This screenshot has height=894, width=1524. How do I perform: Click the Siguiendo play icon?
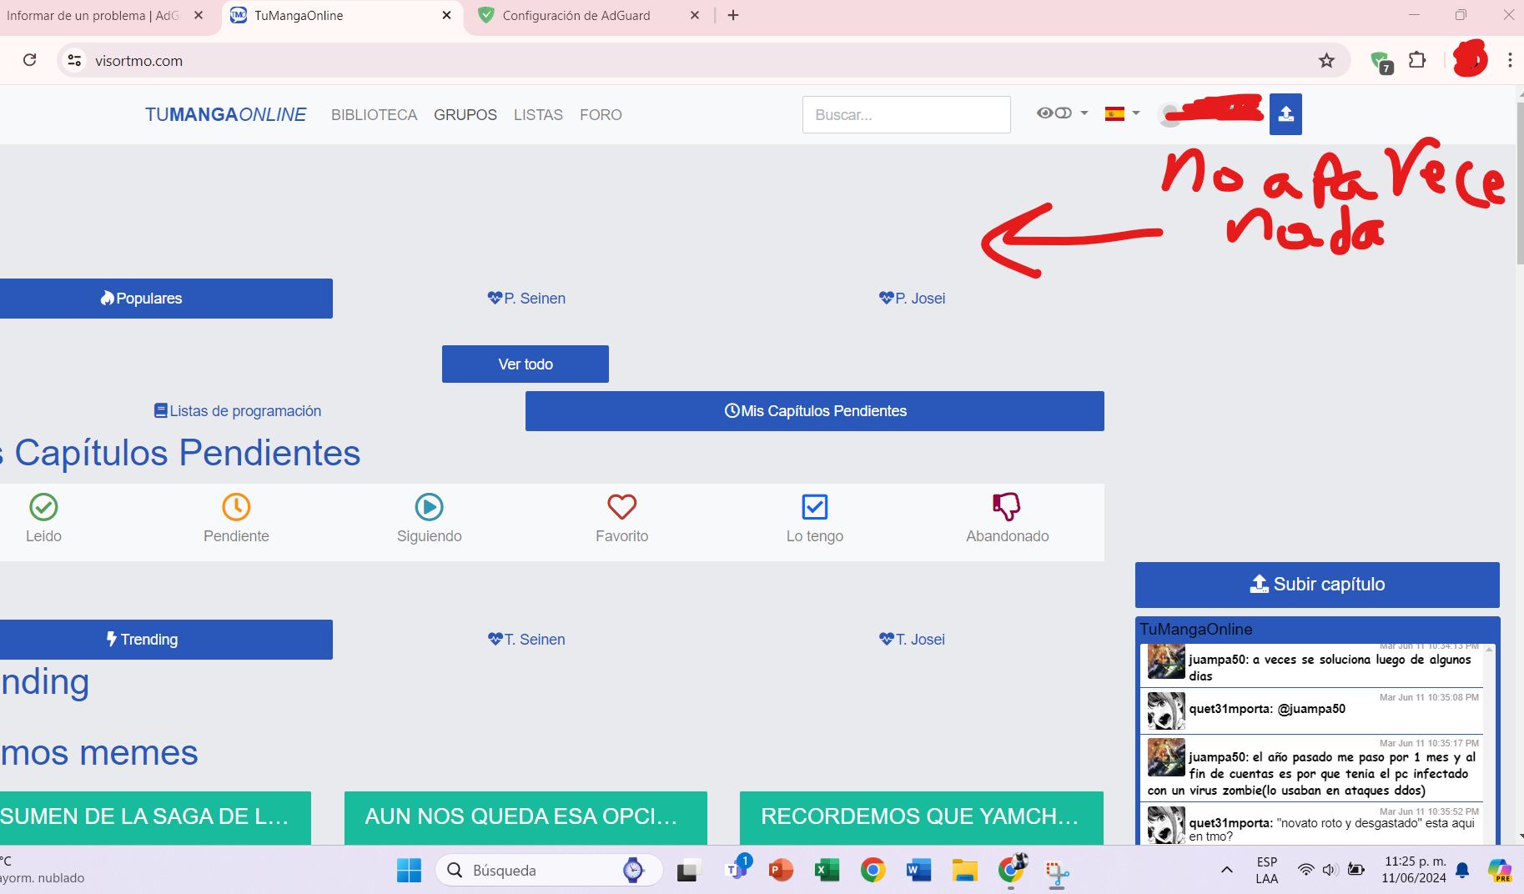429,507
